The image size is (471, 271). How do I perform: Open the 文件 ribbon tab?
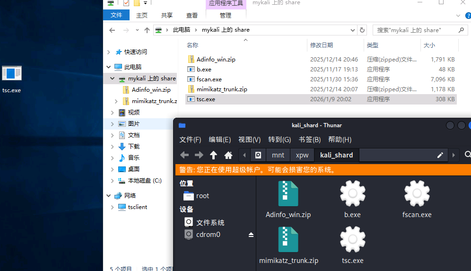(116, 15)
